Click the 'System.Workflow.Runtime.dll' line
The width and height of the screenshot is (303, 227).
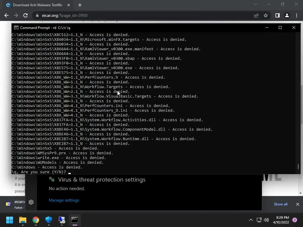tap(104, 139)
